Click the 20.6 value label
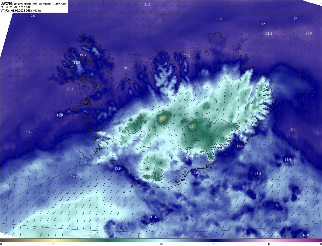The width and height of the screenshot is (322, 246). point(241,50)
